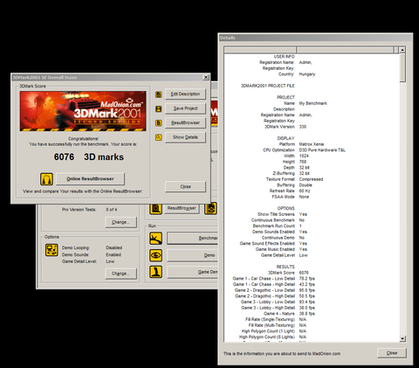This screenshot has width=419, height=368.
Task: Start the Benchmark button in main window
Action: [192, 239]
